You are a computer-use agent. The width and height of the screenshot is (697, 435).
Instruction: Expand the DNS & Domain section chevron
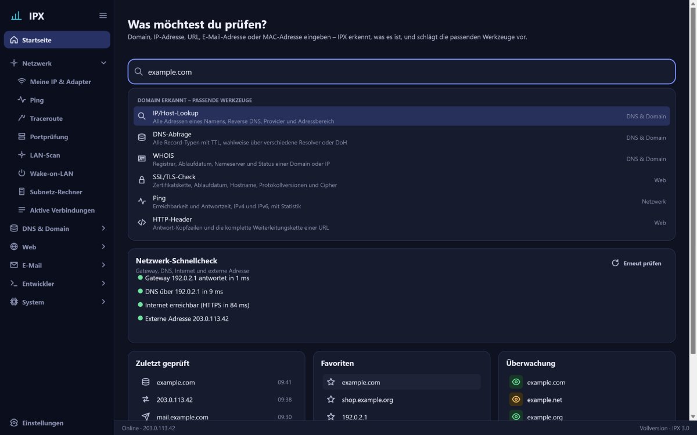point(103,229)
